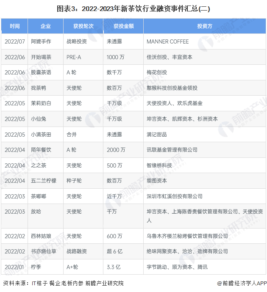Click MANNER COFFEE investor text

(167, 42)
